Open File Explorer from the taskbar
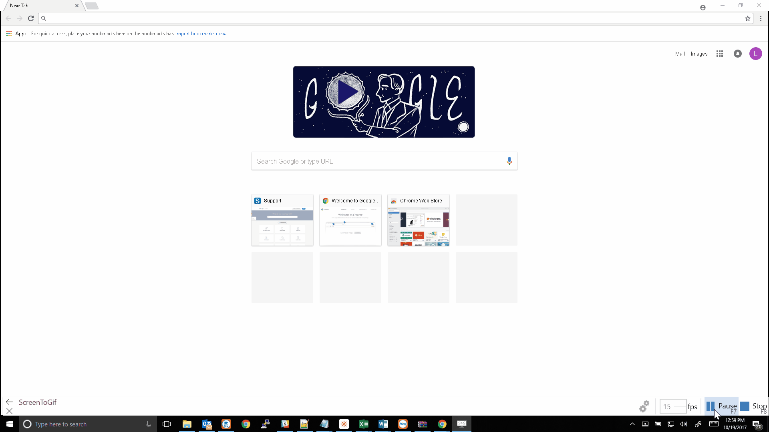Screen dimensions: 769x432 pyautogui.click(x=187, y=424)
